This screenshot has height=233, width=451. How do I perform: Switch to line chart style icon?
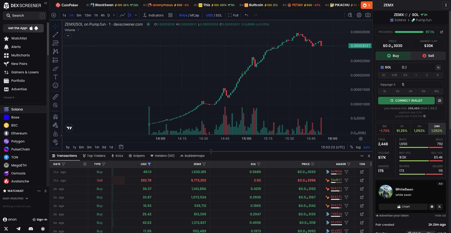[x=123, y=15]
